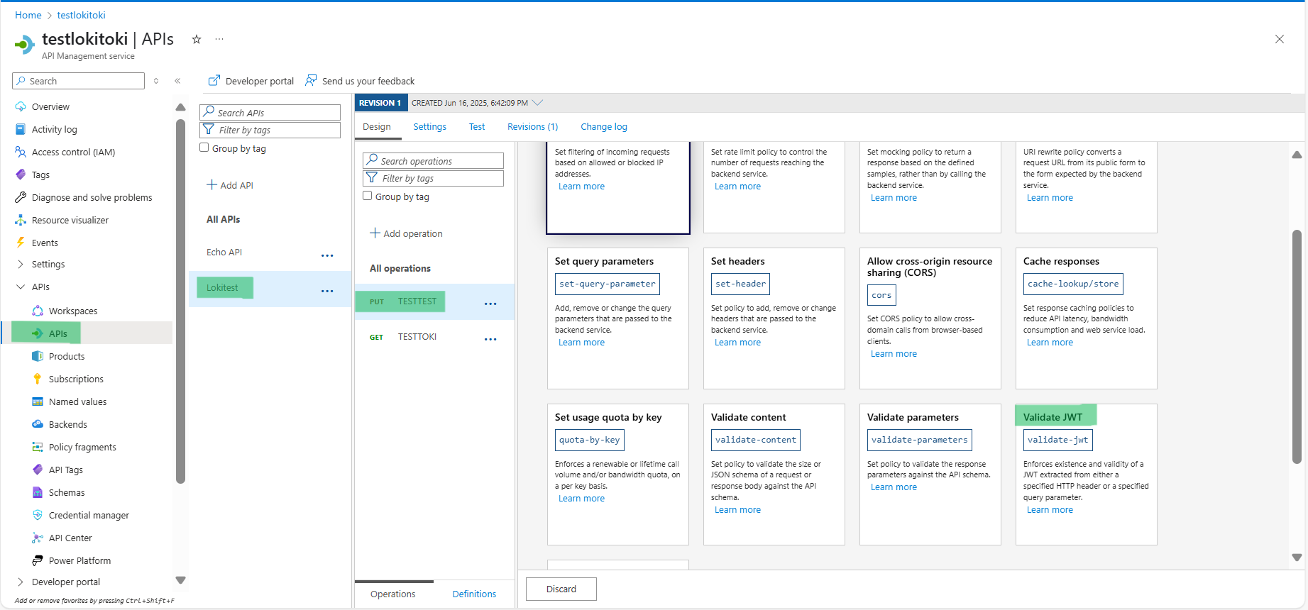Switch to the Design tab
This screenshot has width=1308, height=610.
pos(377,127)
